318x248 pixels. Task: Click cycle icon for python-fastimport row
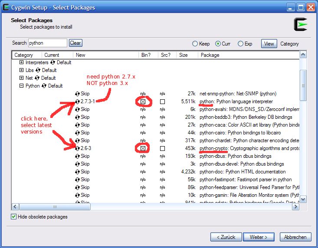(77, 179)
